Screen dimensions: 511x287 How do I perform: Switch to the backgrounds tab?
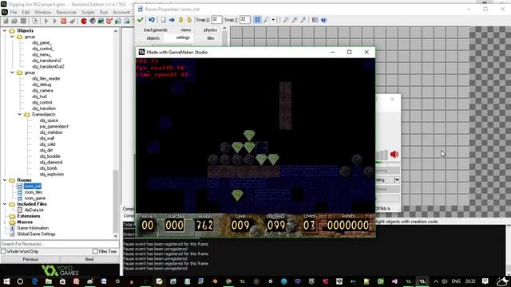pos(156,29)
